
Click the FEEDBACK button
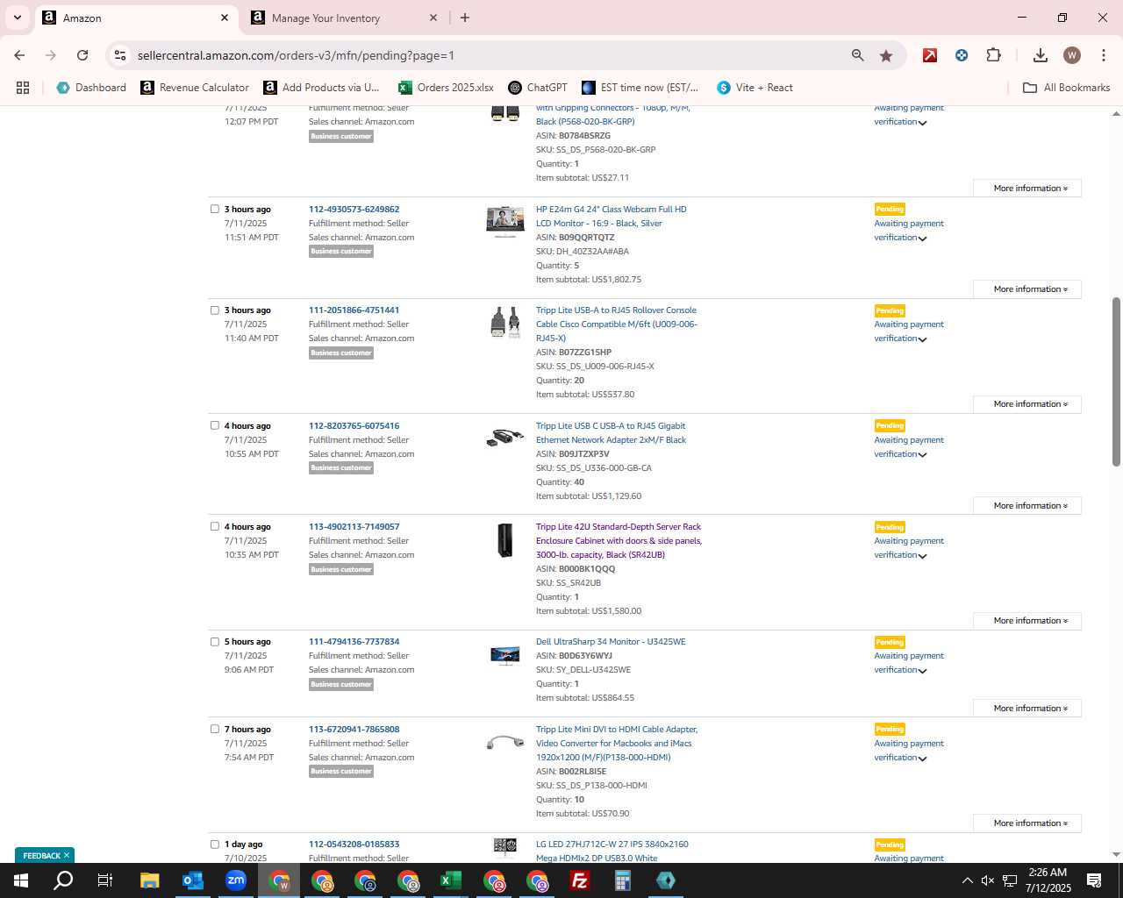45,855
